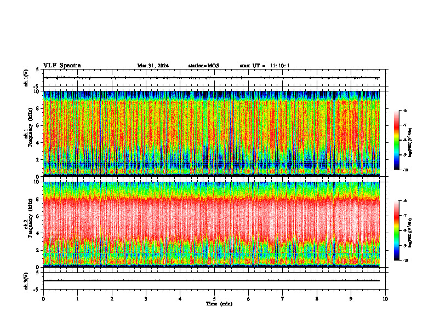This screenshot has width=434, height=335.
Task: Click the ch.2 spectrogram plot area
Action: click(212, 224)
